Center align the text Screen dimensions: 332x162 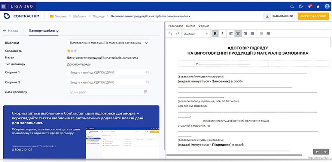pyautogui.click(x=238, y=34)
